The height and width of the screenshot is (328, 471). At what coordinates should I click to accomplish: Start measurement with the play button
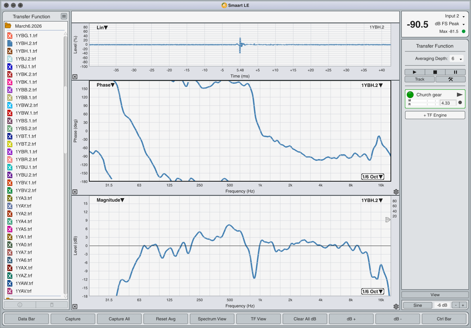click(x=414, y=72)
